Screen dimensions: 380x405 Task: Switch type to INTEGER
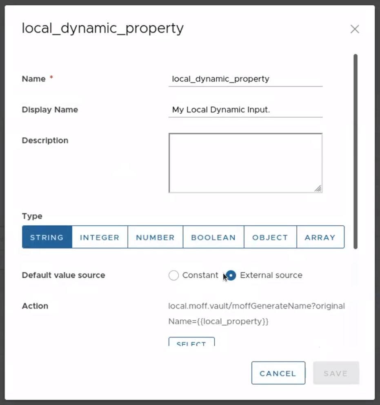pyautogui.click(x=100, y=238)
